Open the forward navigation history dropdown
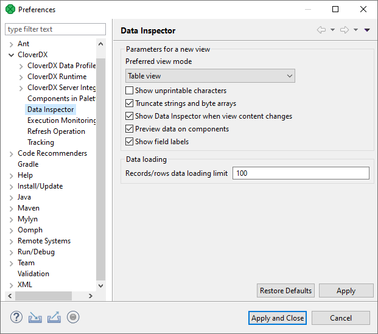Viewport: 378px width, 334px height. pos(355,30)
